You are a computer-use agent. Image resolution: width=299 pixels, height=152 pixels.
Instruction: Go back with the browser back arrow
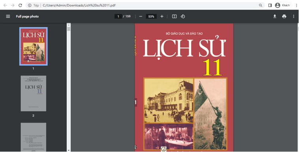click(5, 5)
